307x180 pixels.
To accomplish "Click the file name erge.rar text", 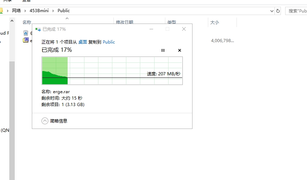I will pos(61,92).
